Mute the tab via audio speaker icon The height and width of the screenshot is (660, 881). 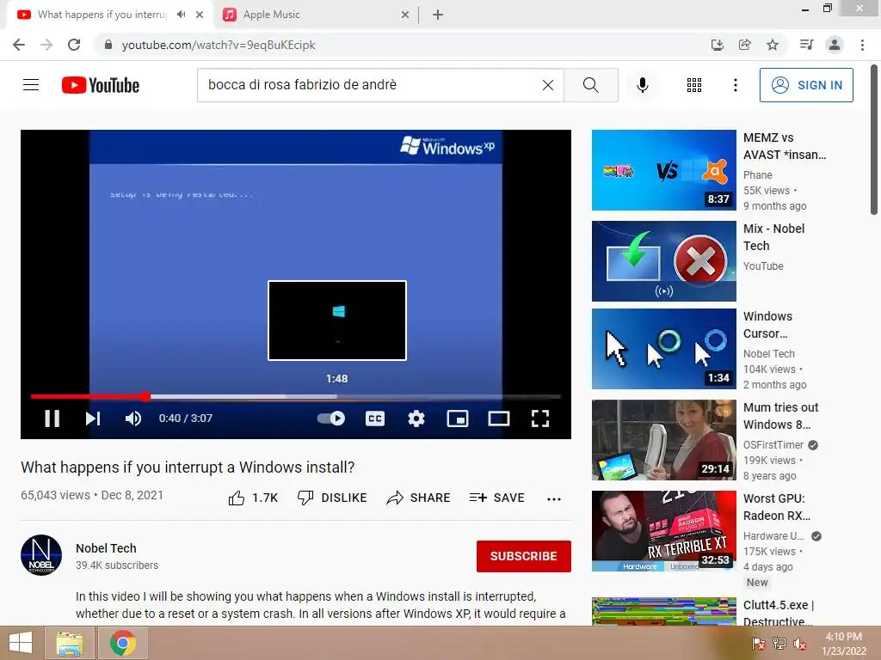coord(181,15)
